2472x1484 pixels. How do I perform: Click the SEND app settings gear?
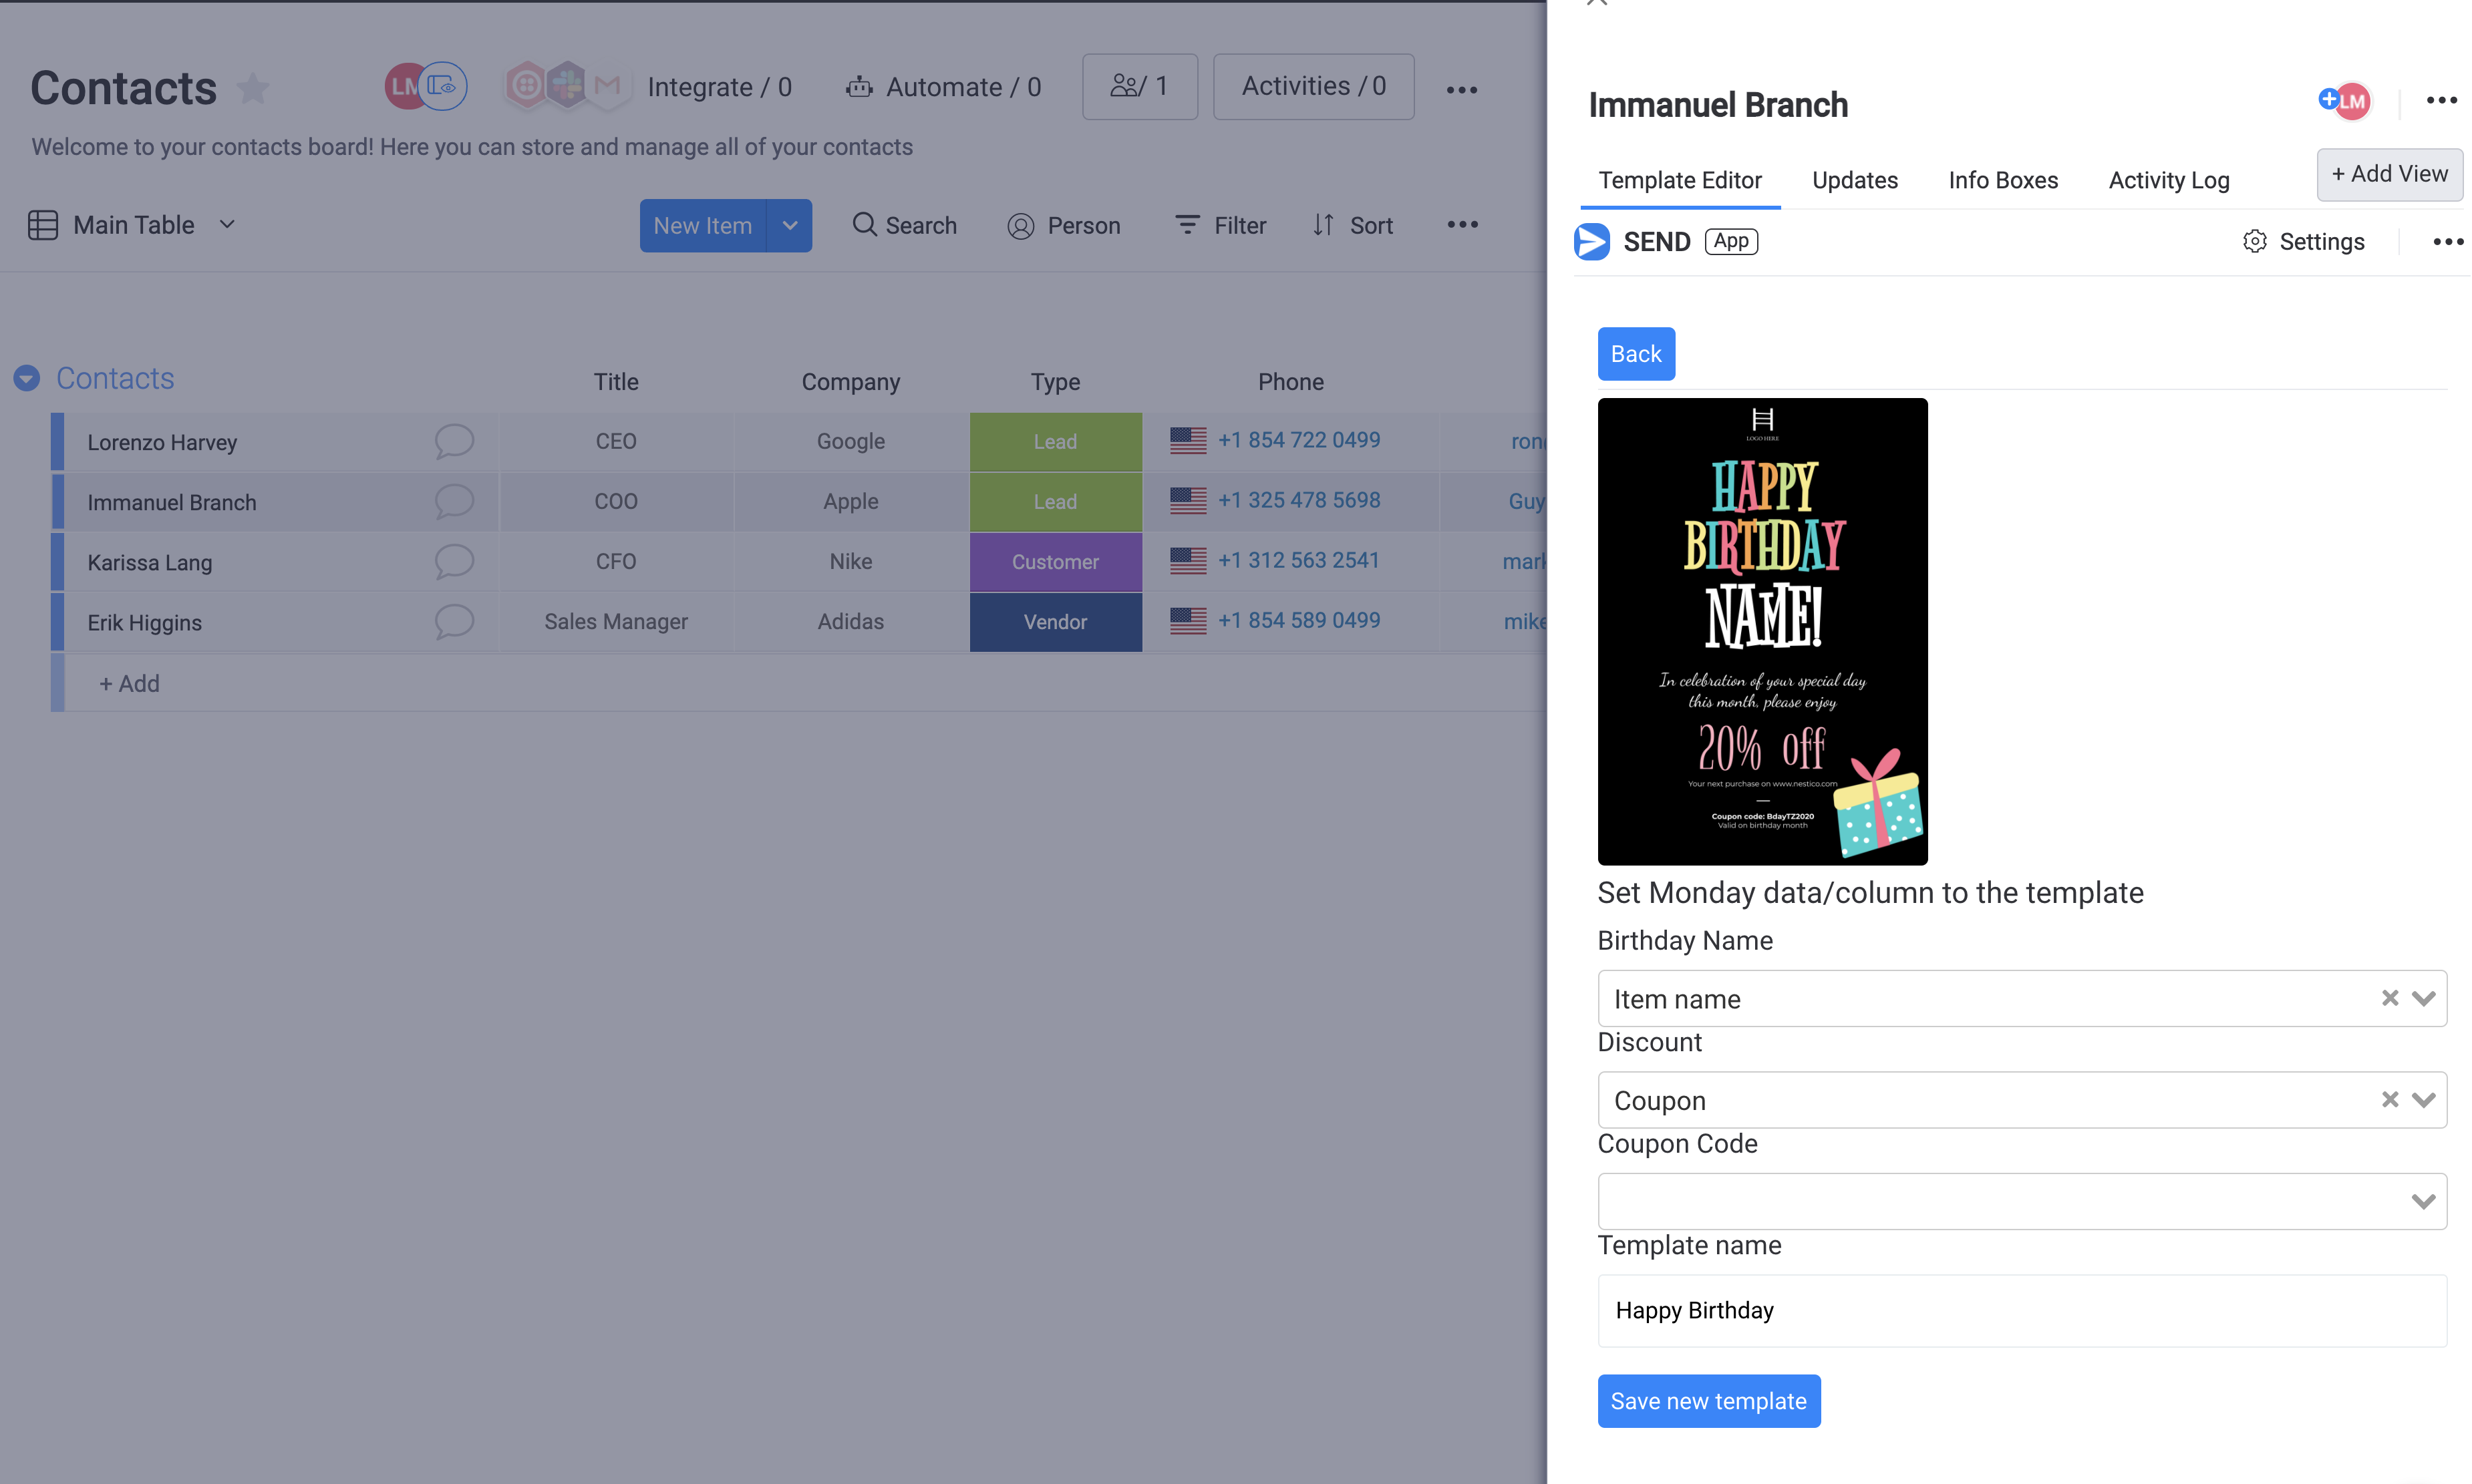pos(2254,241)
